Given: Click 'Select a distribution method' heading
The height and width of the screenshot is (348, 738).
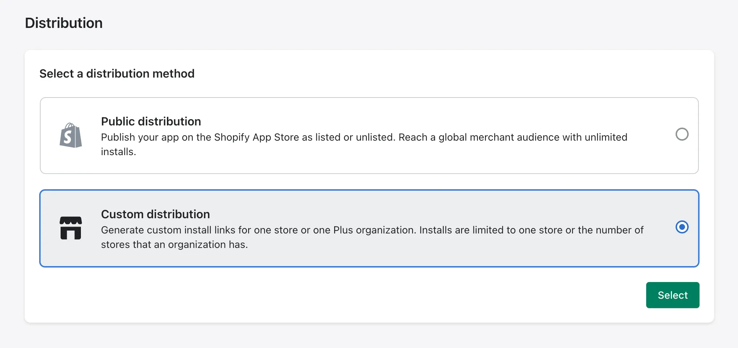Looking at the screenshot, I should [117, 74].
